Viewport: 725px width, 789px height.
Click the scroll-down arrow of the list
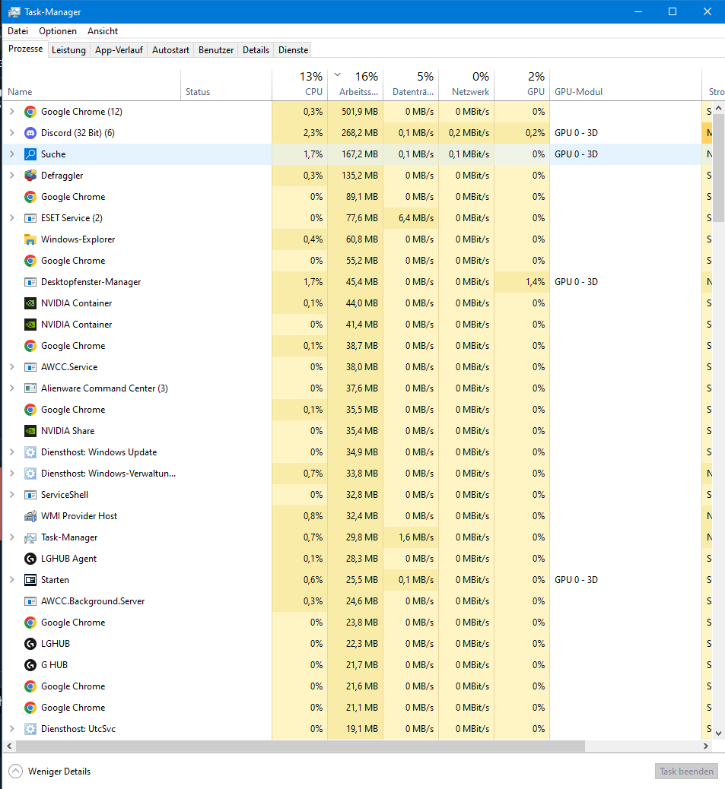pos(718,734)
